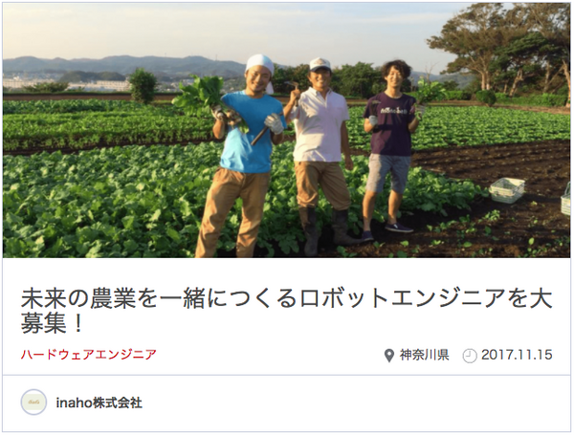Viewport: 574px width, 435px height.
Task: Open the inaho株式会社 company name
Action: point(99,402)
